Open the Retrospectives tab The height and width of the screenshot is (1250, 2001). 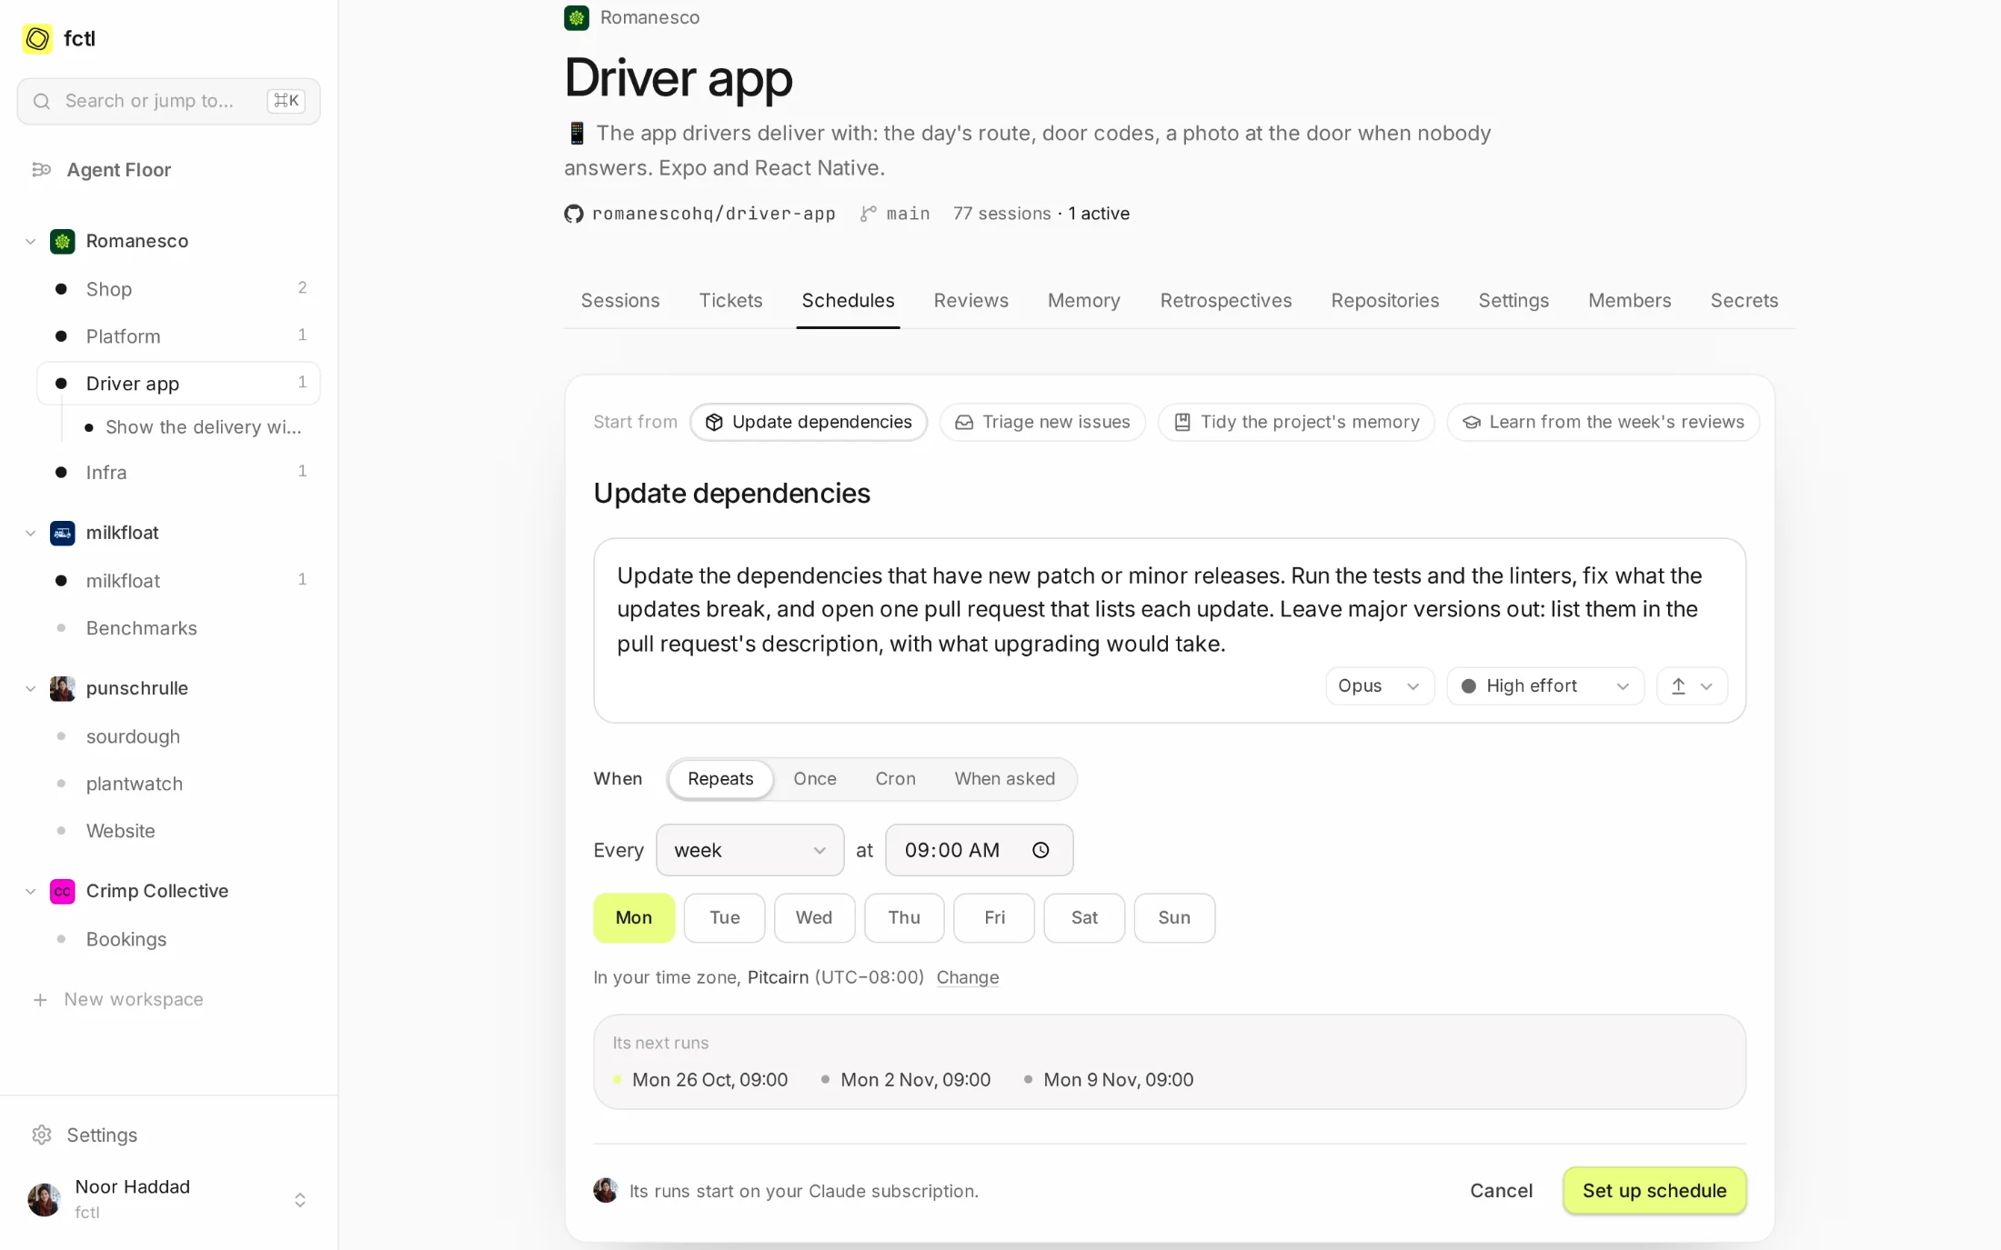(1225, 301)
